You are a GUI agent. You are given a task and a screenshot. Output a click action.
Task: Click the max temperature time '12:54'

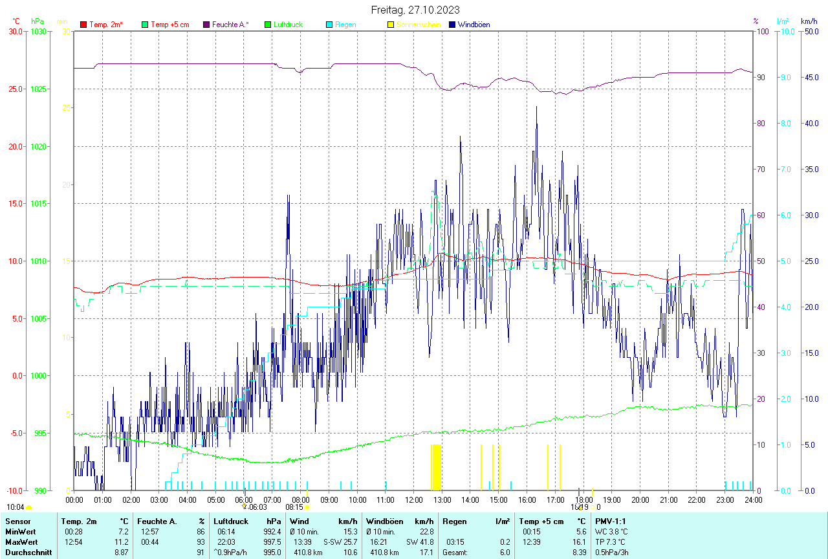click(73, 542)
